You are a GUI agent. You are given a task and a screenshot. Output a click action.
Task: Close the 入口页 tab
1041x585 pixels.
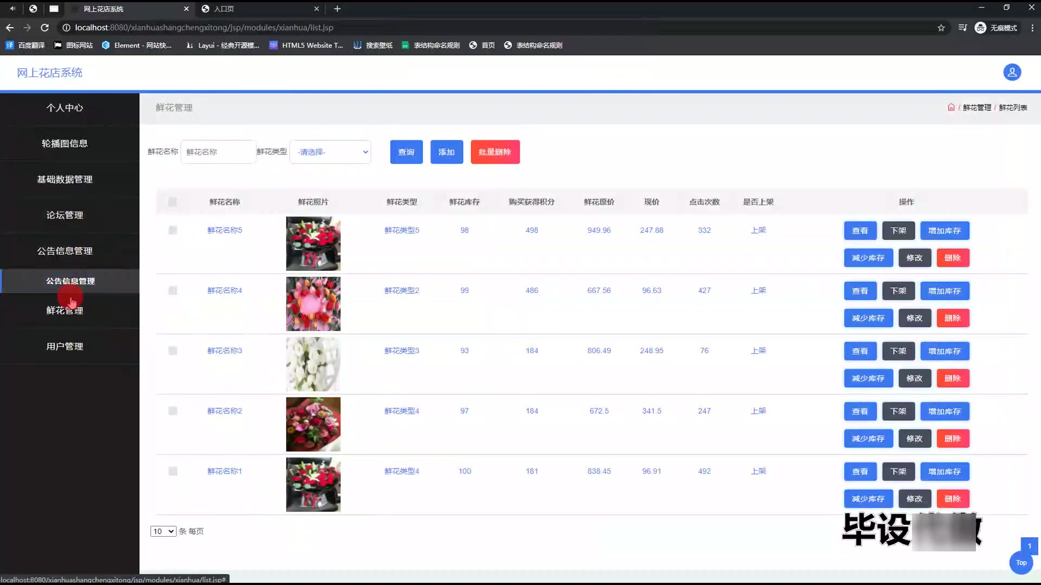coord(317,9)
